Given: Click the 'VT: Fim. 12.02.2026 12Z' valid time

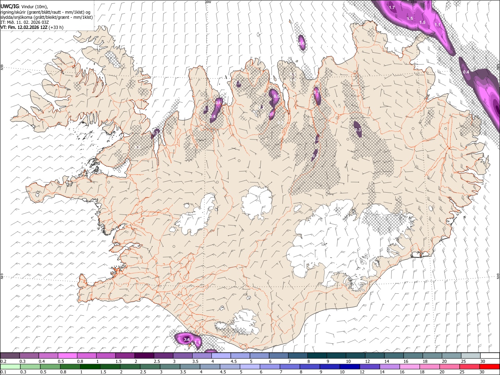Looking at the screenshot, I should [24, 27].
